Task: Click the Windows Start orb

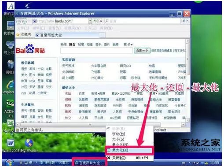Action: pyautogui.click(x=10, y=163)
